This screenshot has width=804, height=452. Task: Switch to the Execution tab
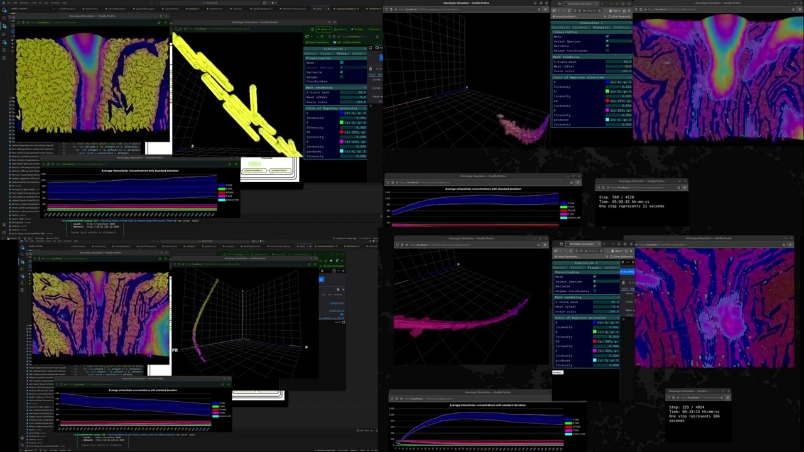pos(561,27)
